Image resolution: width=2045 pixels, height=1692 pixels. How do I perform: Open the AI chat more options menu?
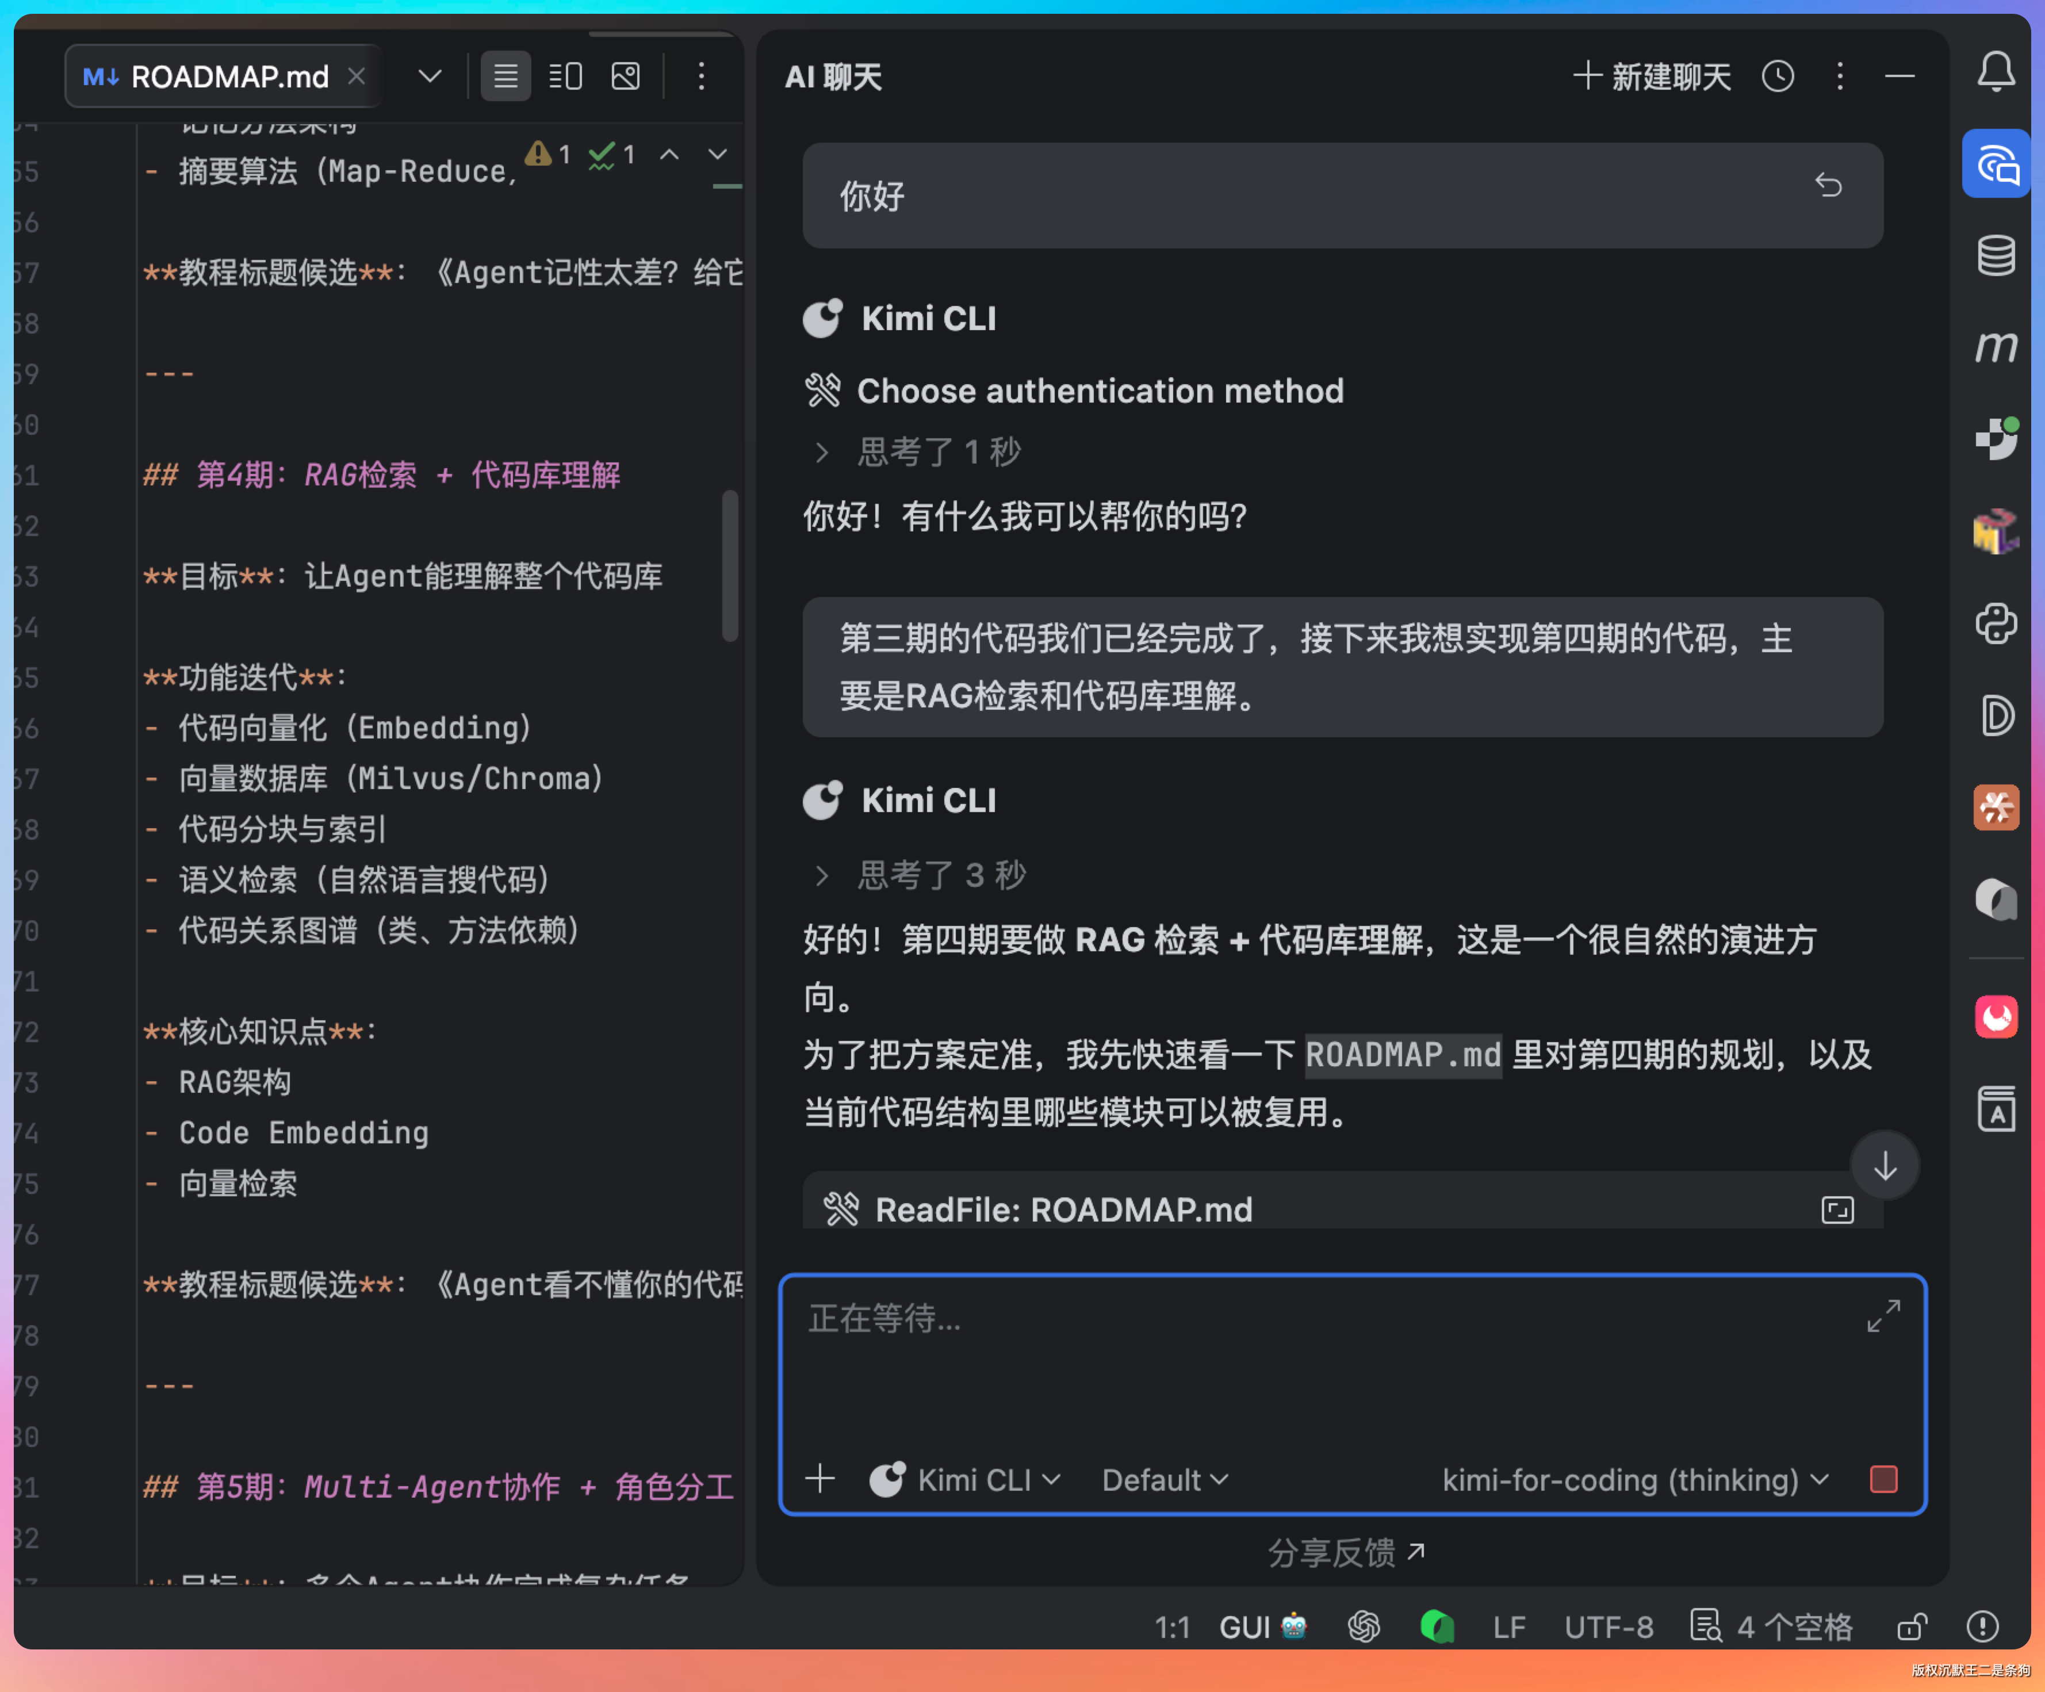click(1840, 76)
